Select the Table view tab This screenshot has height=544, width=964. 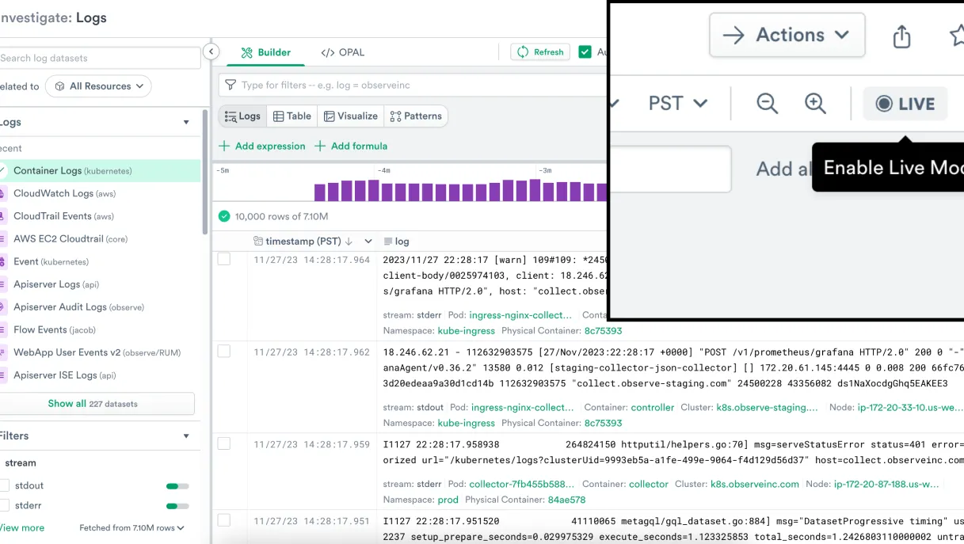[292, 116]
